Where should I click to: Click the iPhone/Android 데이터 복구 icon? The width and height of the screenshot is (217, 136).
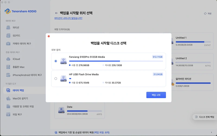tap(8, 75)
